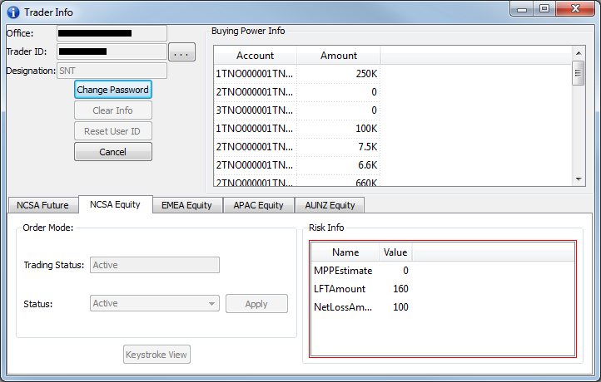Open the EMEA Equity tab
This screenshot has width=601, height=382.
pos(186,205)
